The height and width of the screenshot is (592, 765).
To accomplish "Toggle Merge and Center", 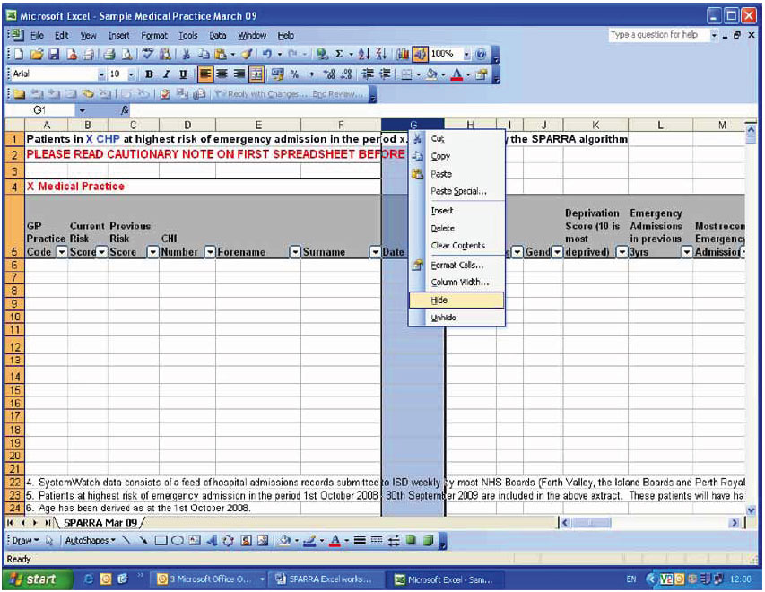I will click(x=256, y=74).
